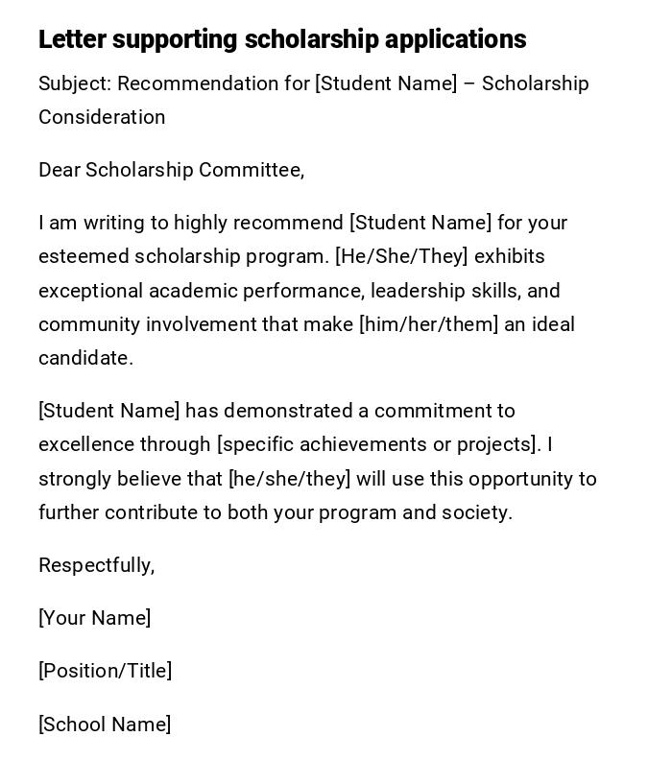Click the [Your Name] placeholder

[94, 619]
